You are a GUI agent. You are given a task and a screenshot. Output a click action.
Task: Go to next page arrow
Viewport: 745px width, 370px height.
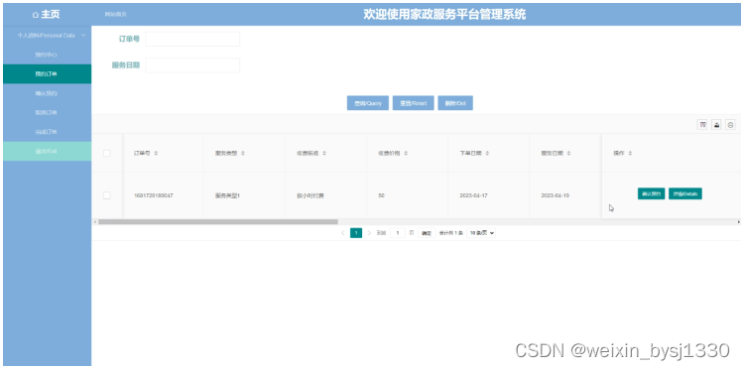369,233
